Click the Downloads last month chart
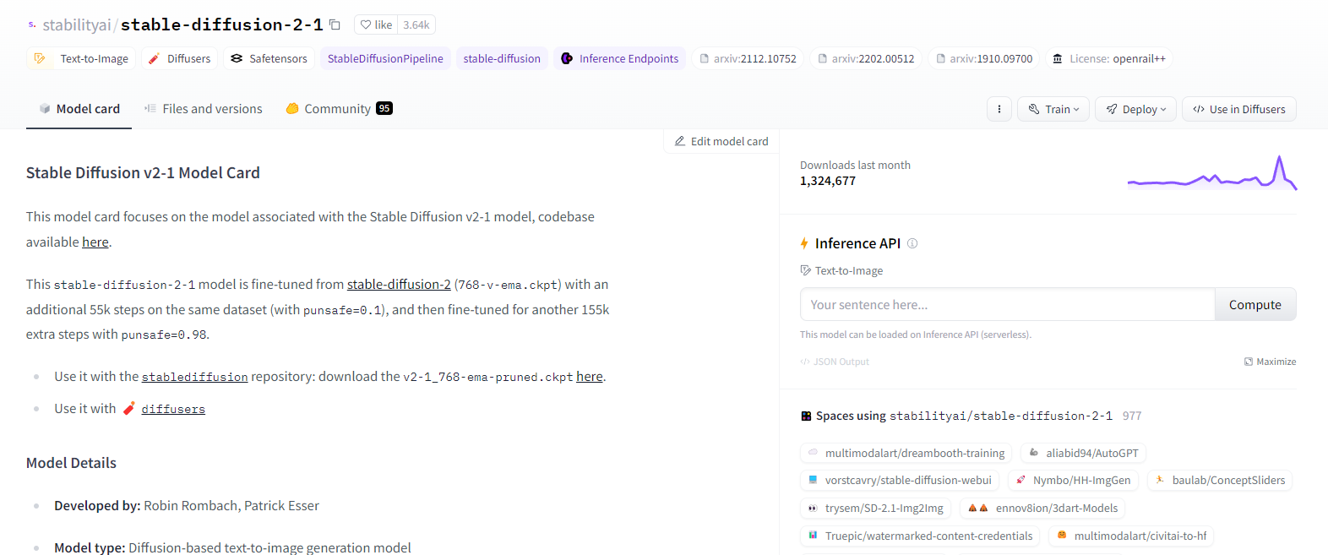This screenshot has width=1328, height=555. pyautogui.click(x=1212, y=173)
